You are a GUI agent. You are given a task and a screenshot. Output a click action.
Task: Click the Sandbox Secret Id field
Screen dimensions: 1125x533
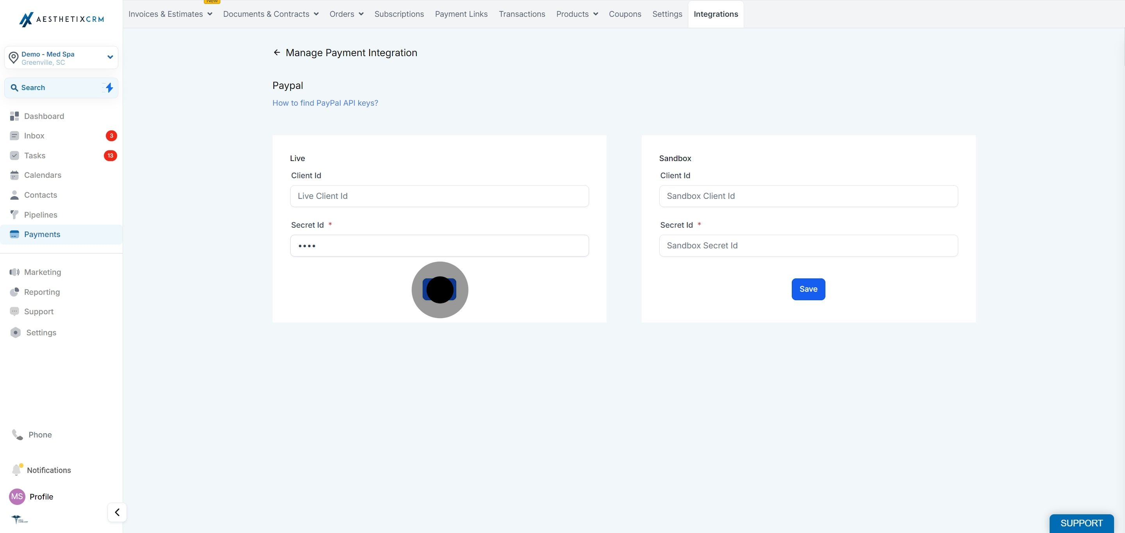click(808, 246)
